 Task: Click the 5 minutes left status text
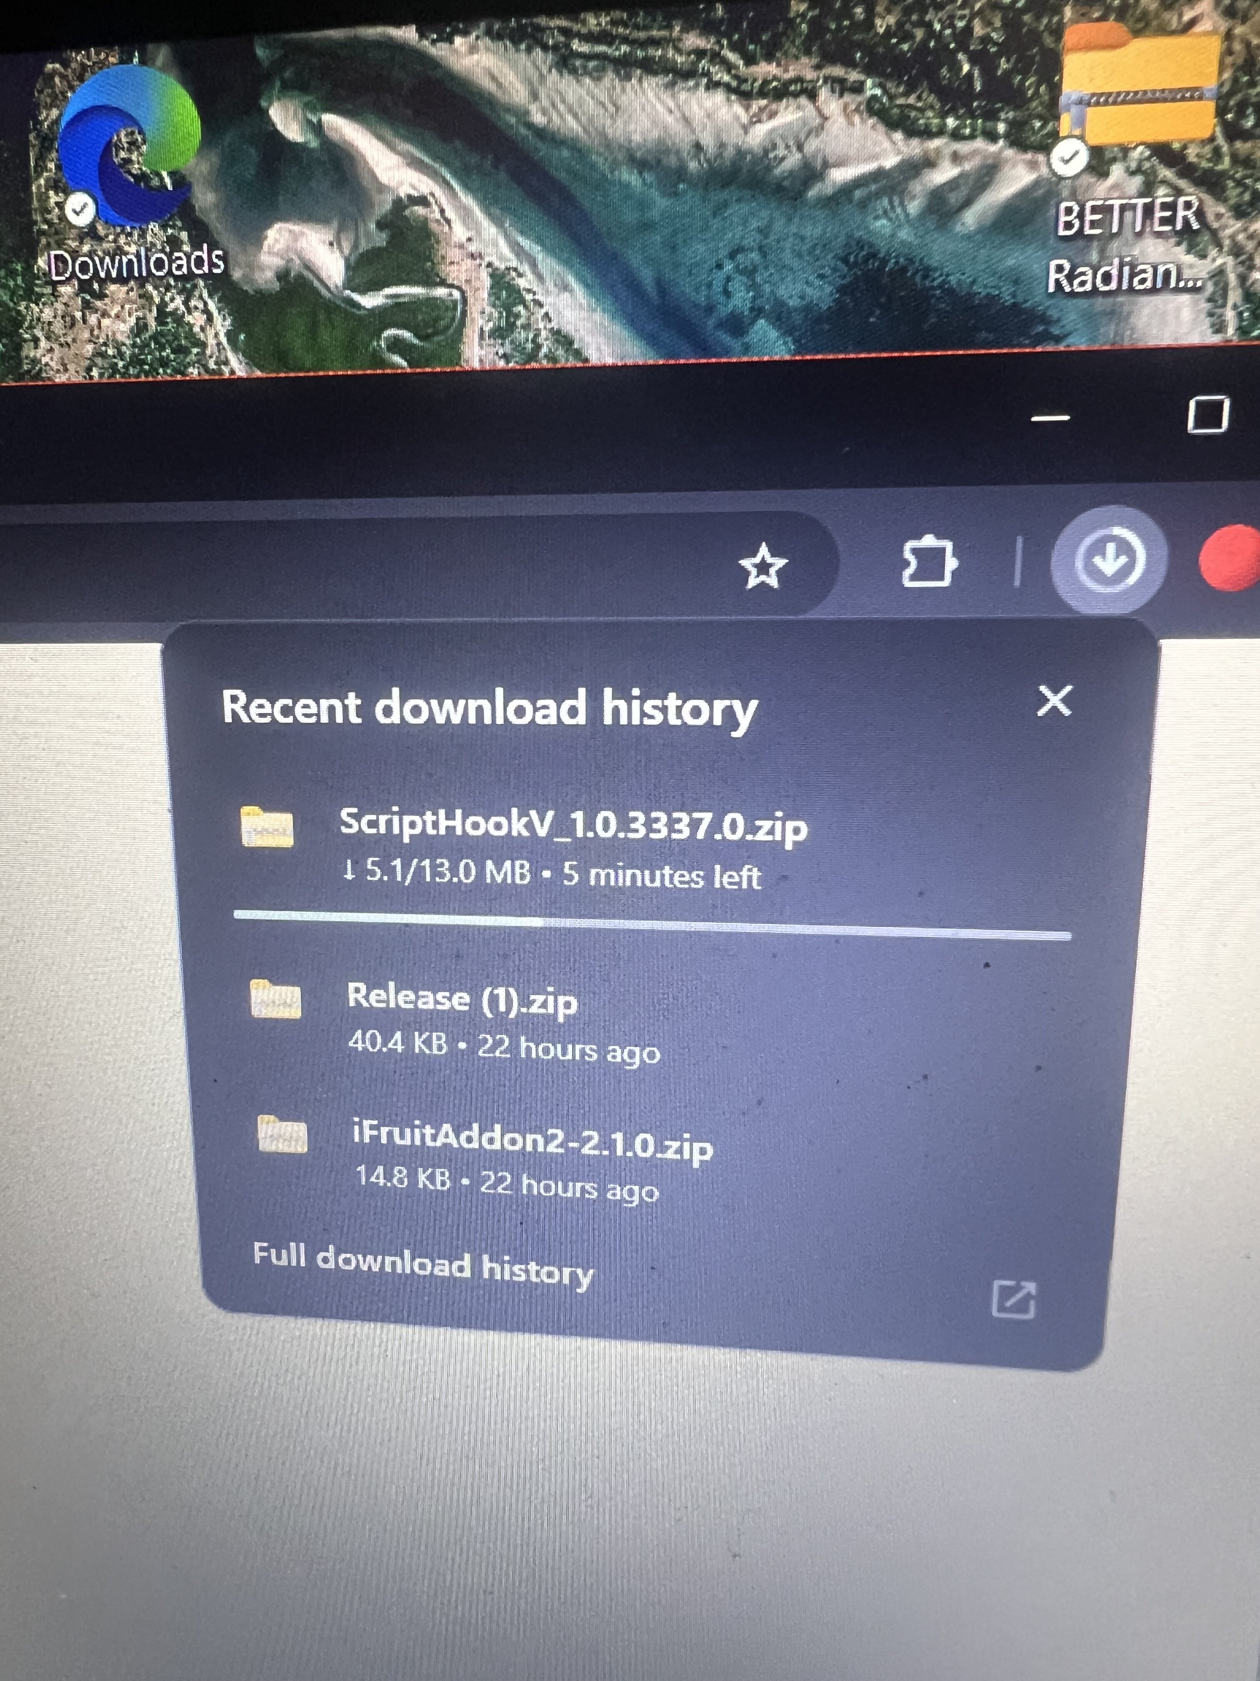(661, 876)
